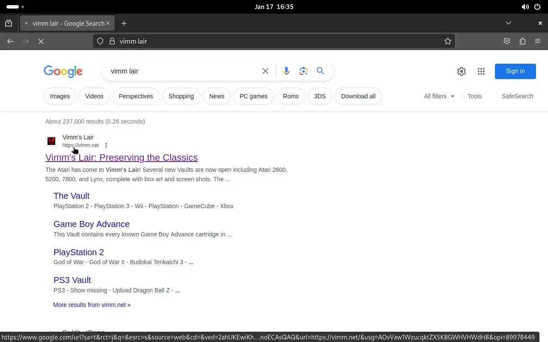Image resolution: width=548 pixels, height=342 pixels.
Task: Start voice search with microphone icon
Action: [286, 71]
